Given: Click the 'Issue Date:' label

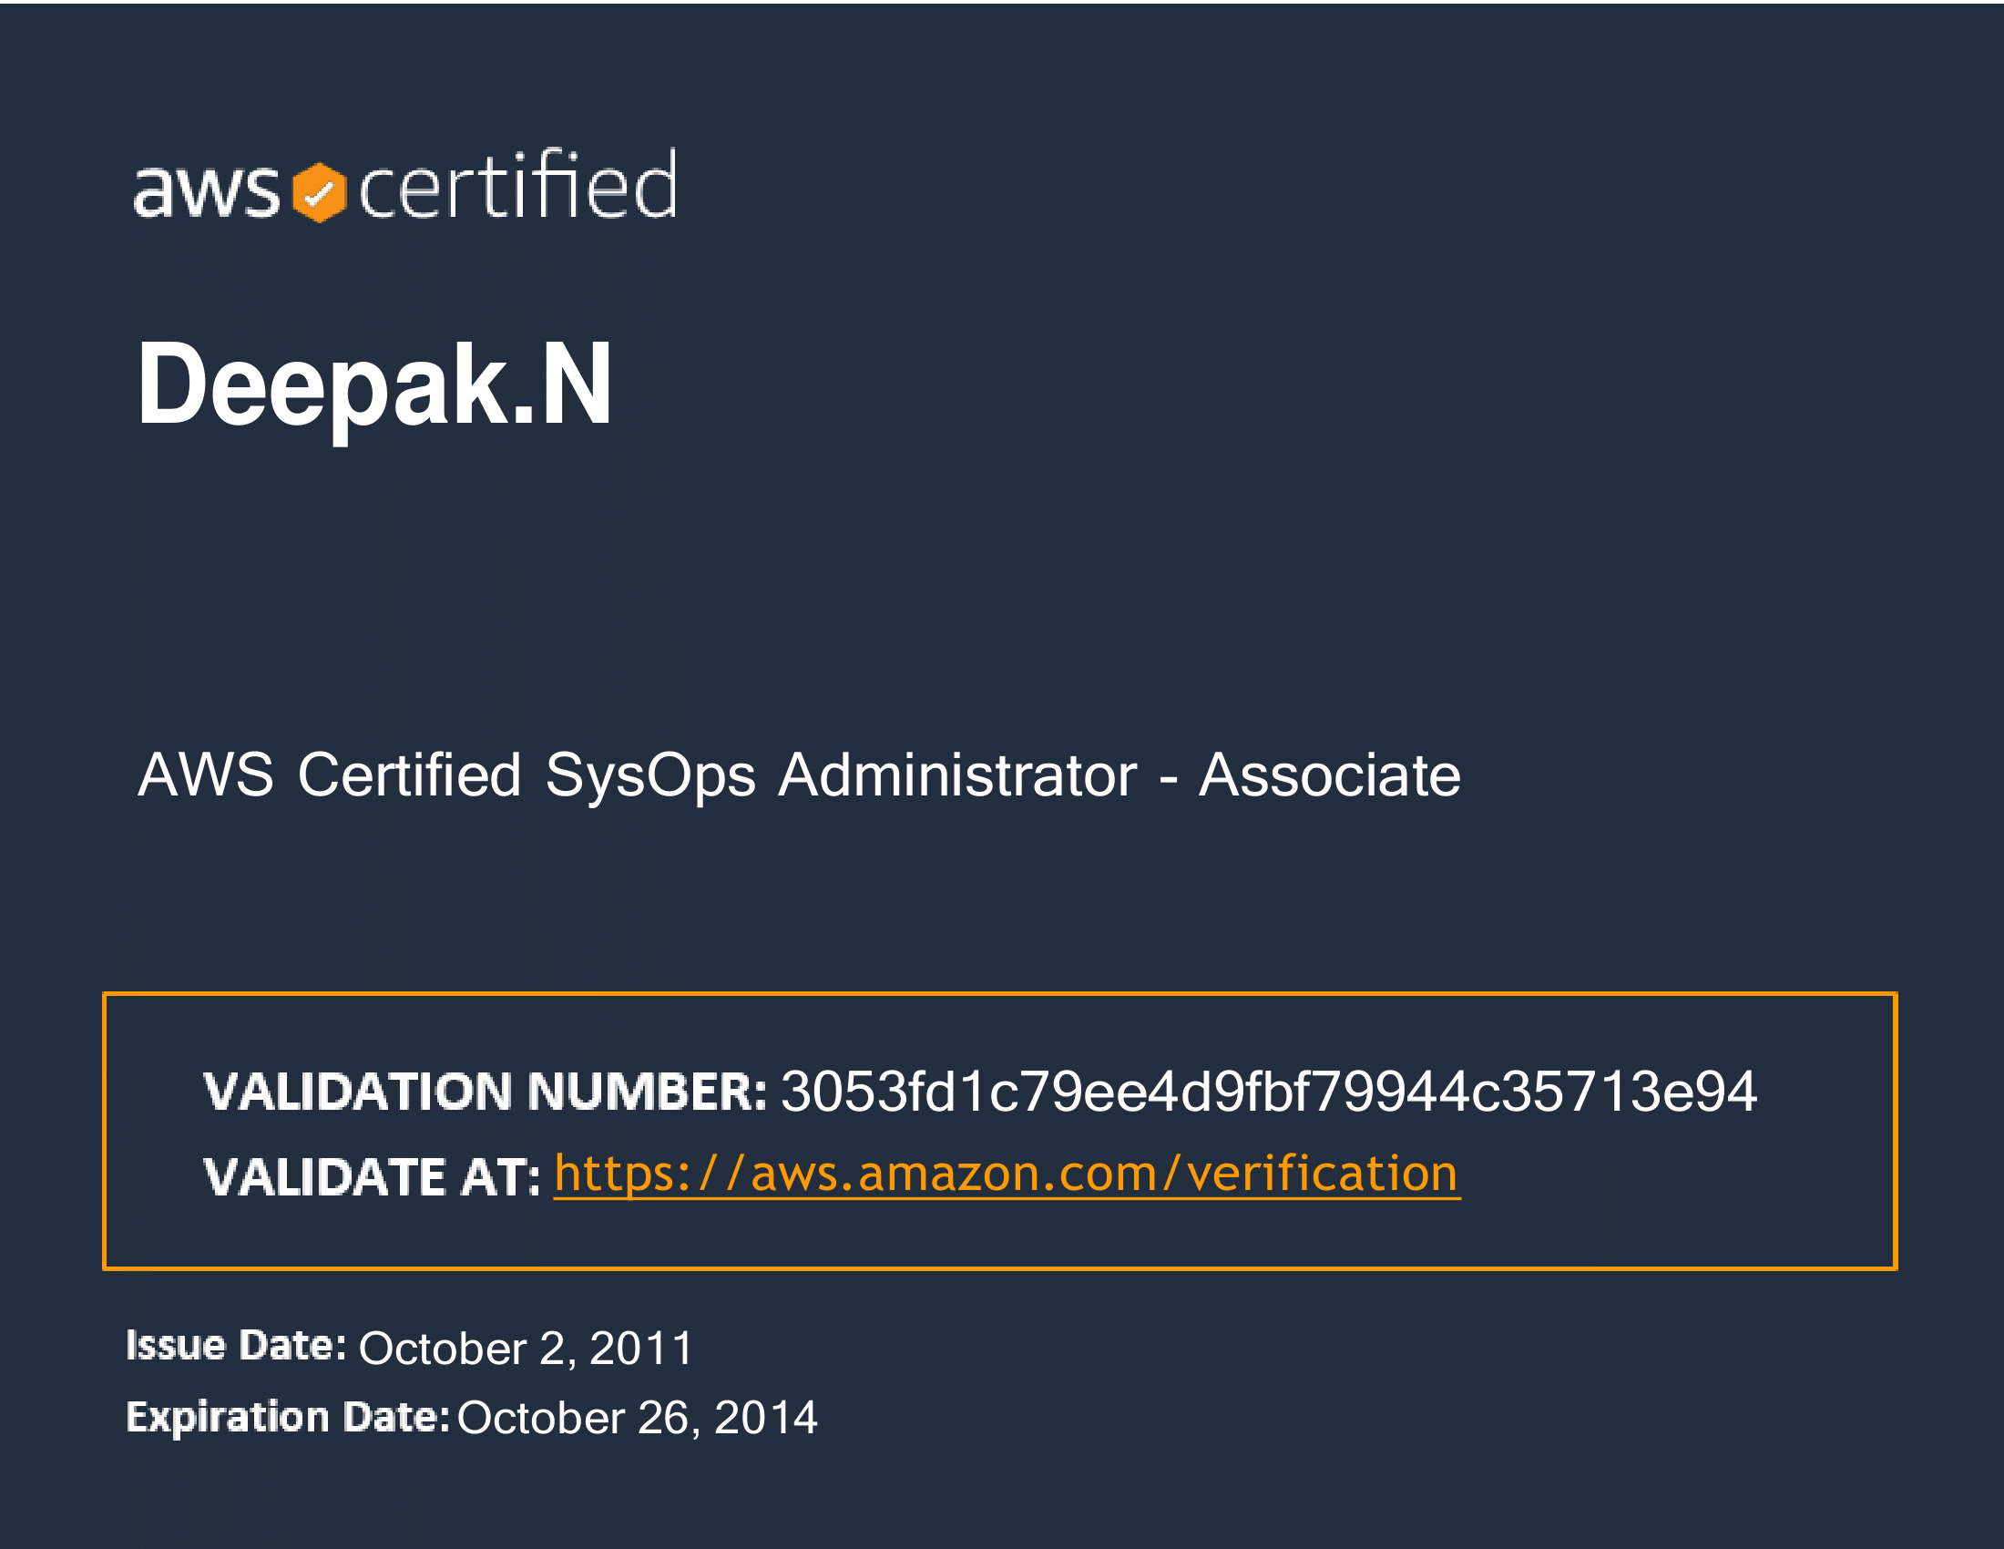Looking at the screenshot, I should 236,1345.
